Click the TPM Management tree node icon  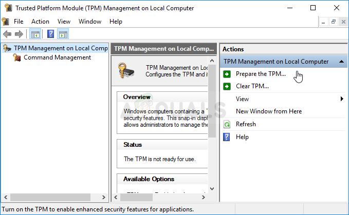7,48
